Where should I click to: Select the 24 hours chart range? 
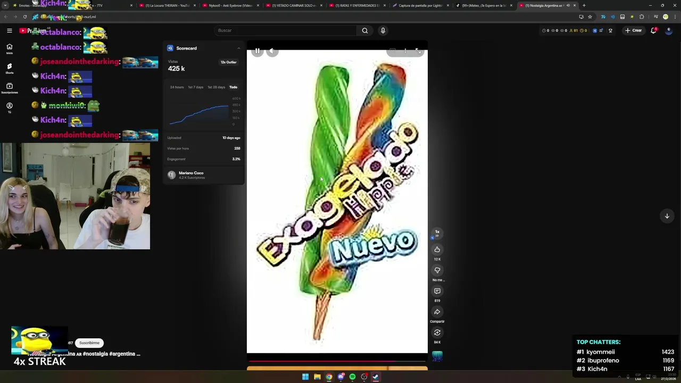pos(177,87)
